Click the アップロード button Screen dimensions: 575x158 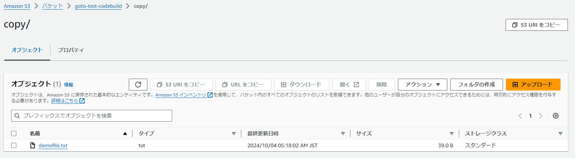click(x=533, y=85)
